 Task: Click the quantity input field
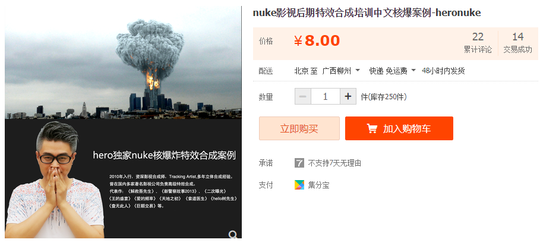pos(326,96)
